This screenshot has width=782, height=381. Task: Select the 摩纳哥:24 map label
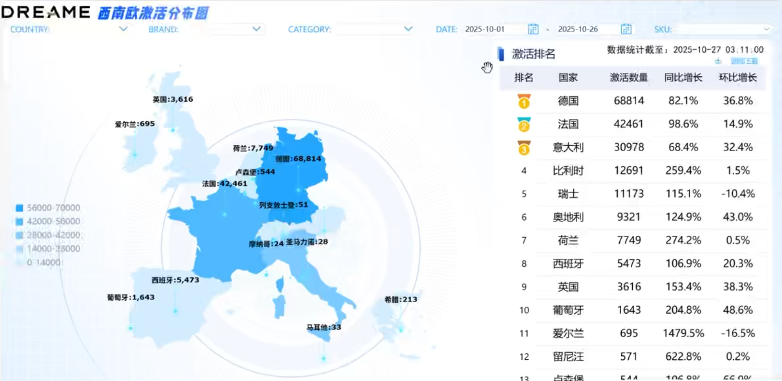[266, 244]
